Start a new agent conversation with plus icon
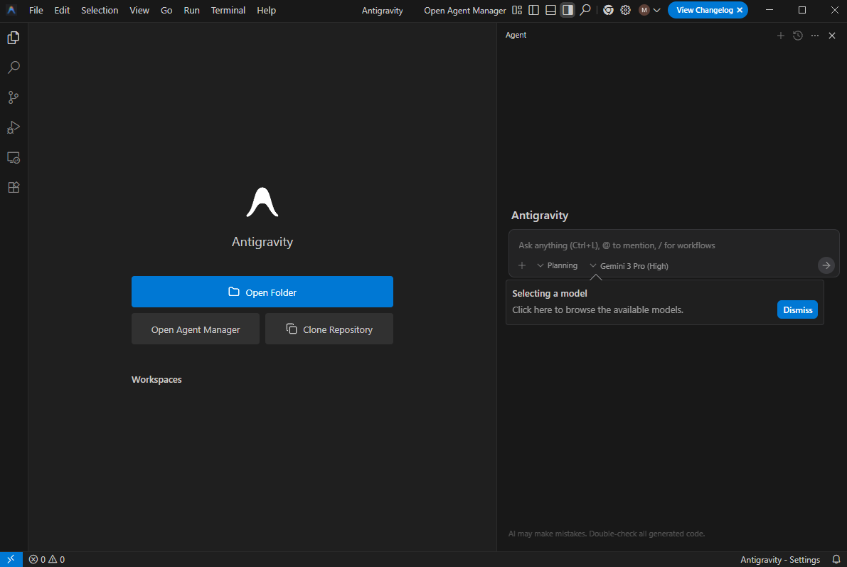847x567 pixels. [780, 36]
